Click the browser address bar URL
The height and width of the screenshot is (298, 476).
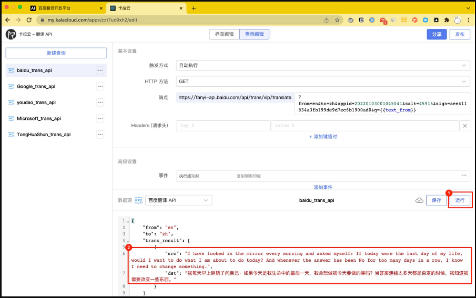pos(92,20)
